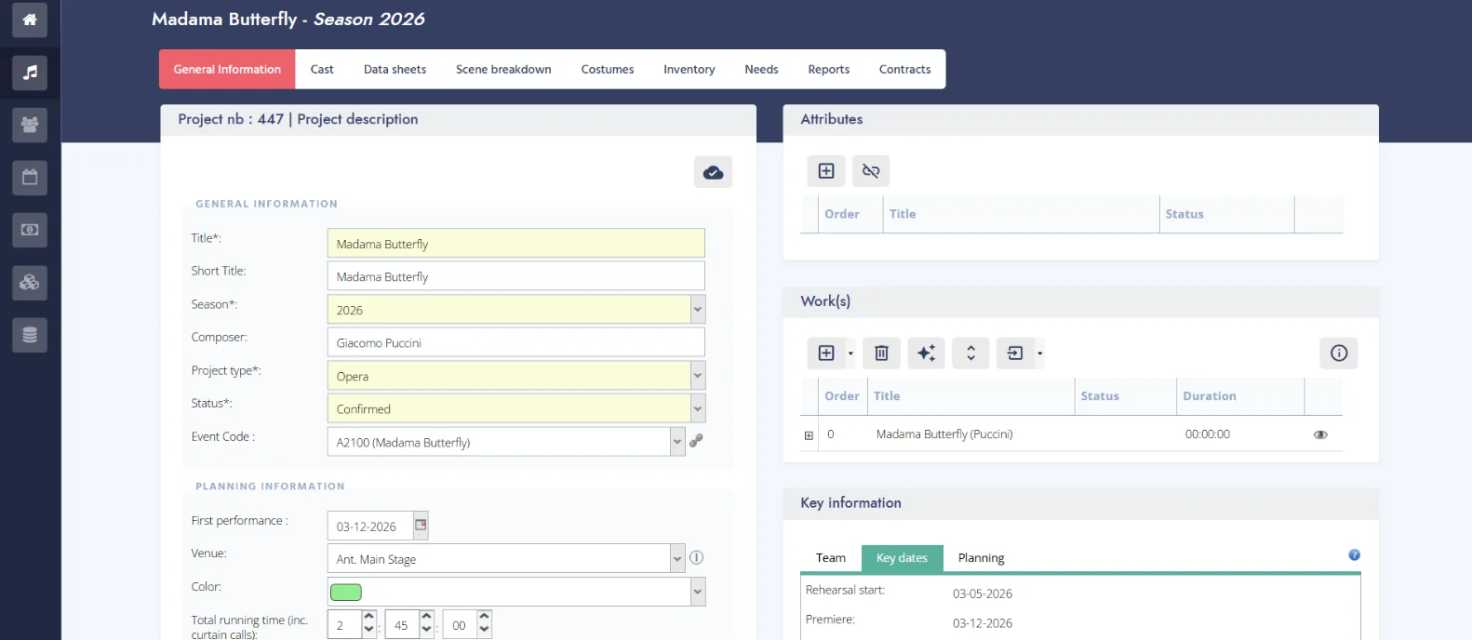1472x640 pixels.
Task: Click the add button in Attributes panel
Action: [x=826, y=171]
